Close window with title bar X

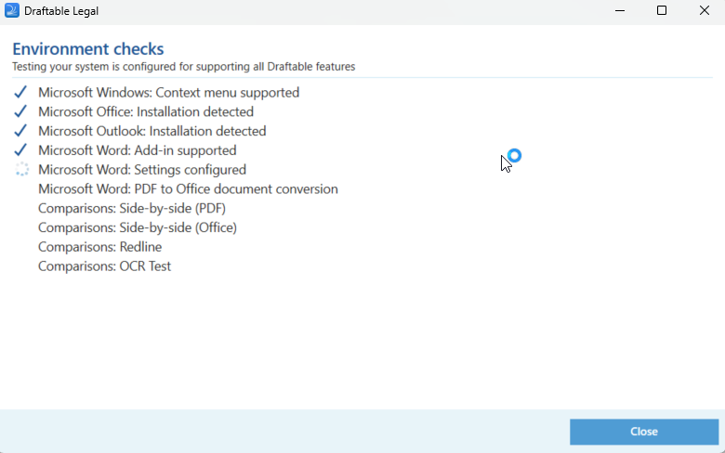(x=705, y=10)
